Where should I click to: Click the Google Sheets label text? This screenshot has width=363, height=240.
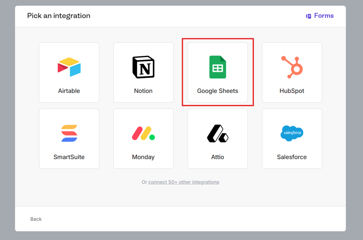click(218, 91)
